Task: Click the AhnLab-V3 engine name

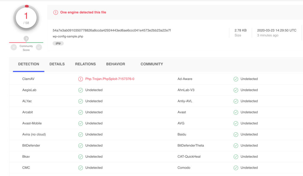Action: pyautogui.click(x=186, y=90)
